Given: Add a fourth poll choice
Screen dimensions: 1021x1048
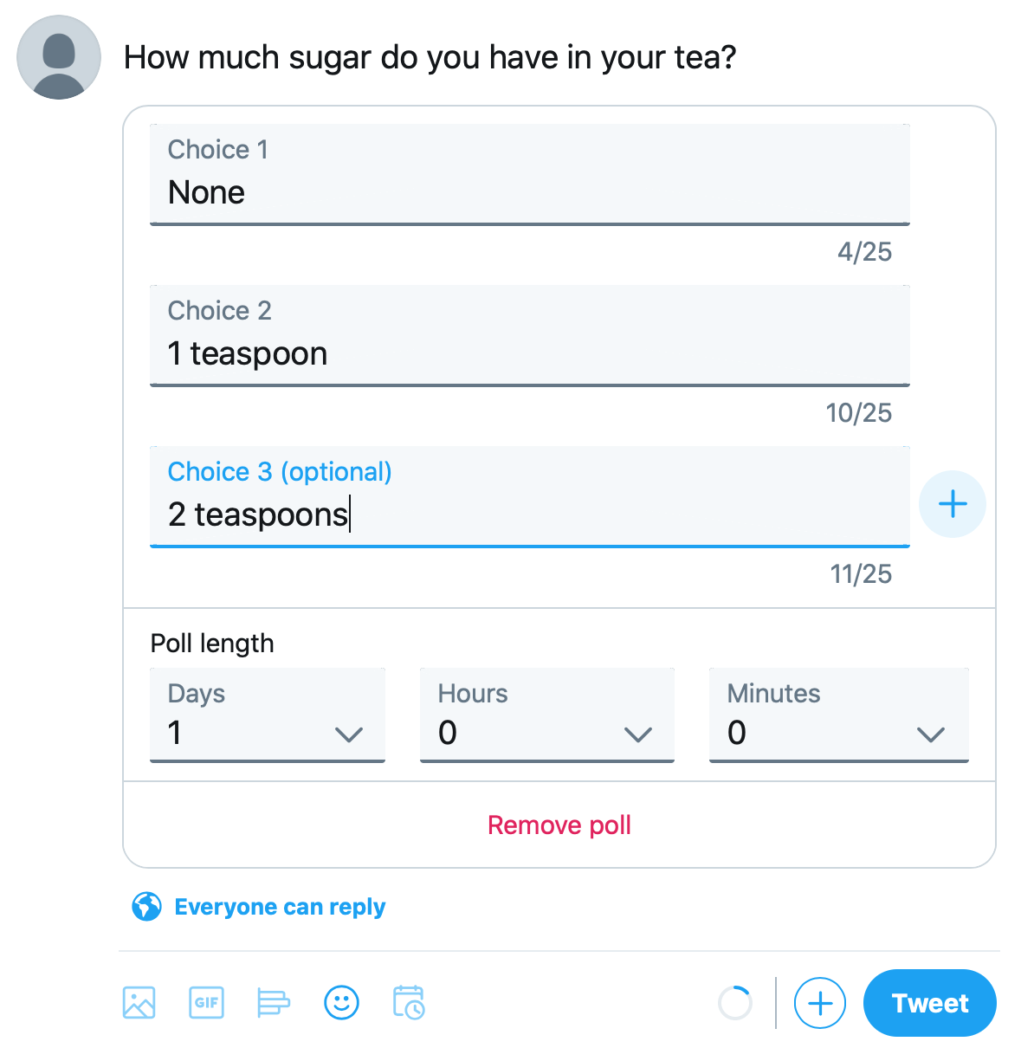Looking at the screenshot, I should click(x=953, y=504).
